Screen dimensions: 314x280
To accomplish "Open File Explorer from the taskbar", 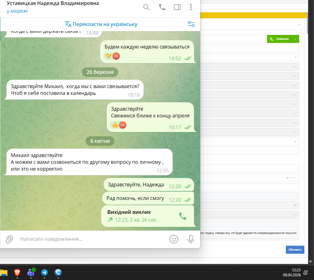I will tap(3, 273).
